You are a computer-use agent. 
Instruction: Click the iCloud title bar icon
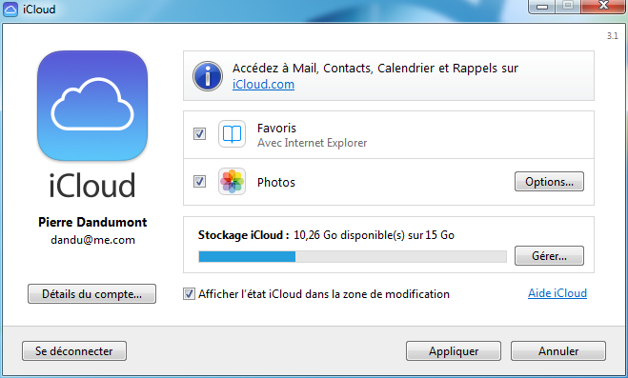coord(10,10)
